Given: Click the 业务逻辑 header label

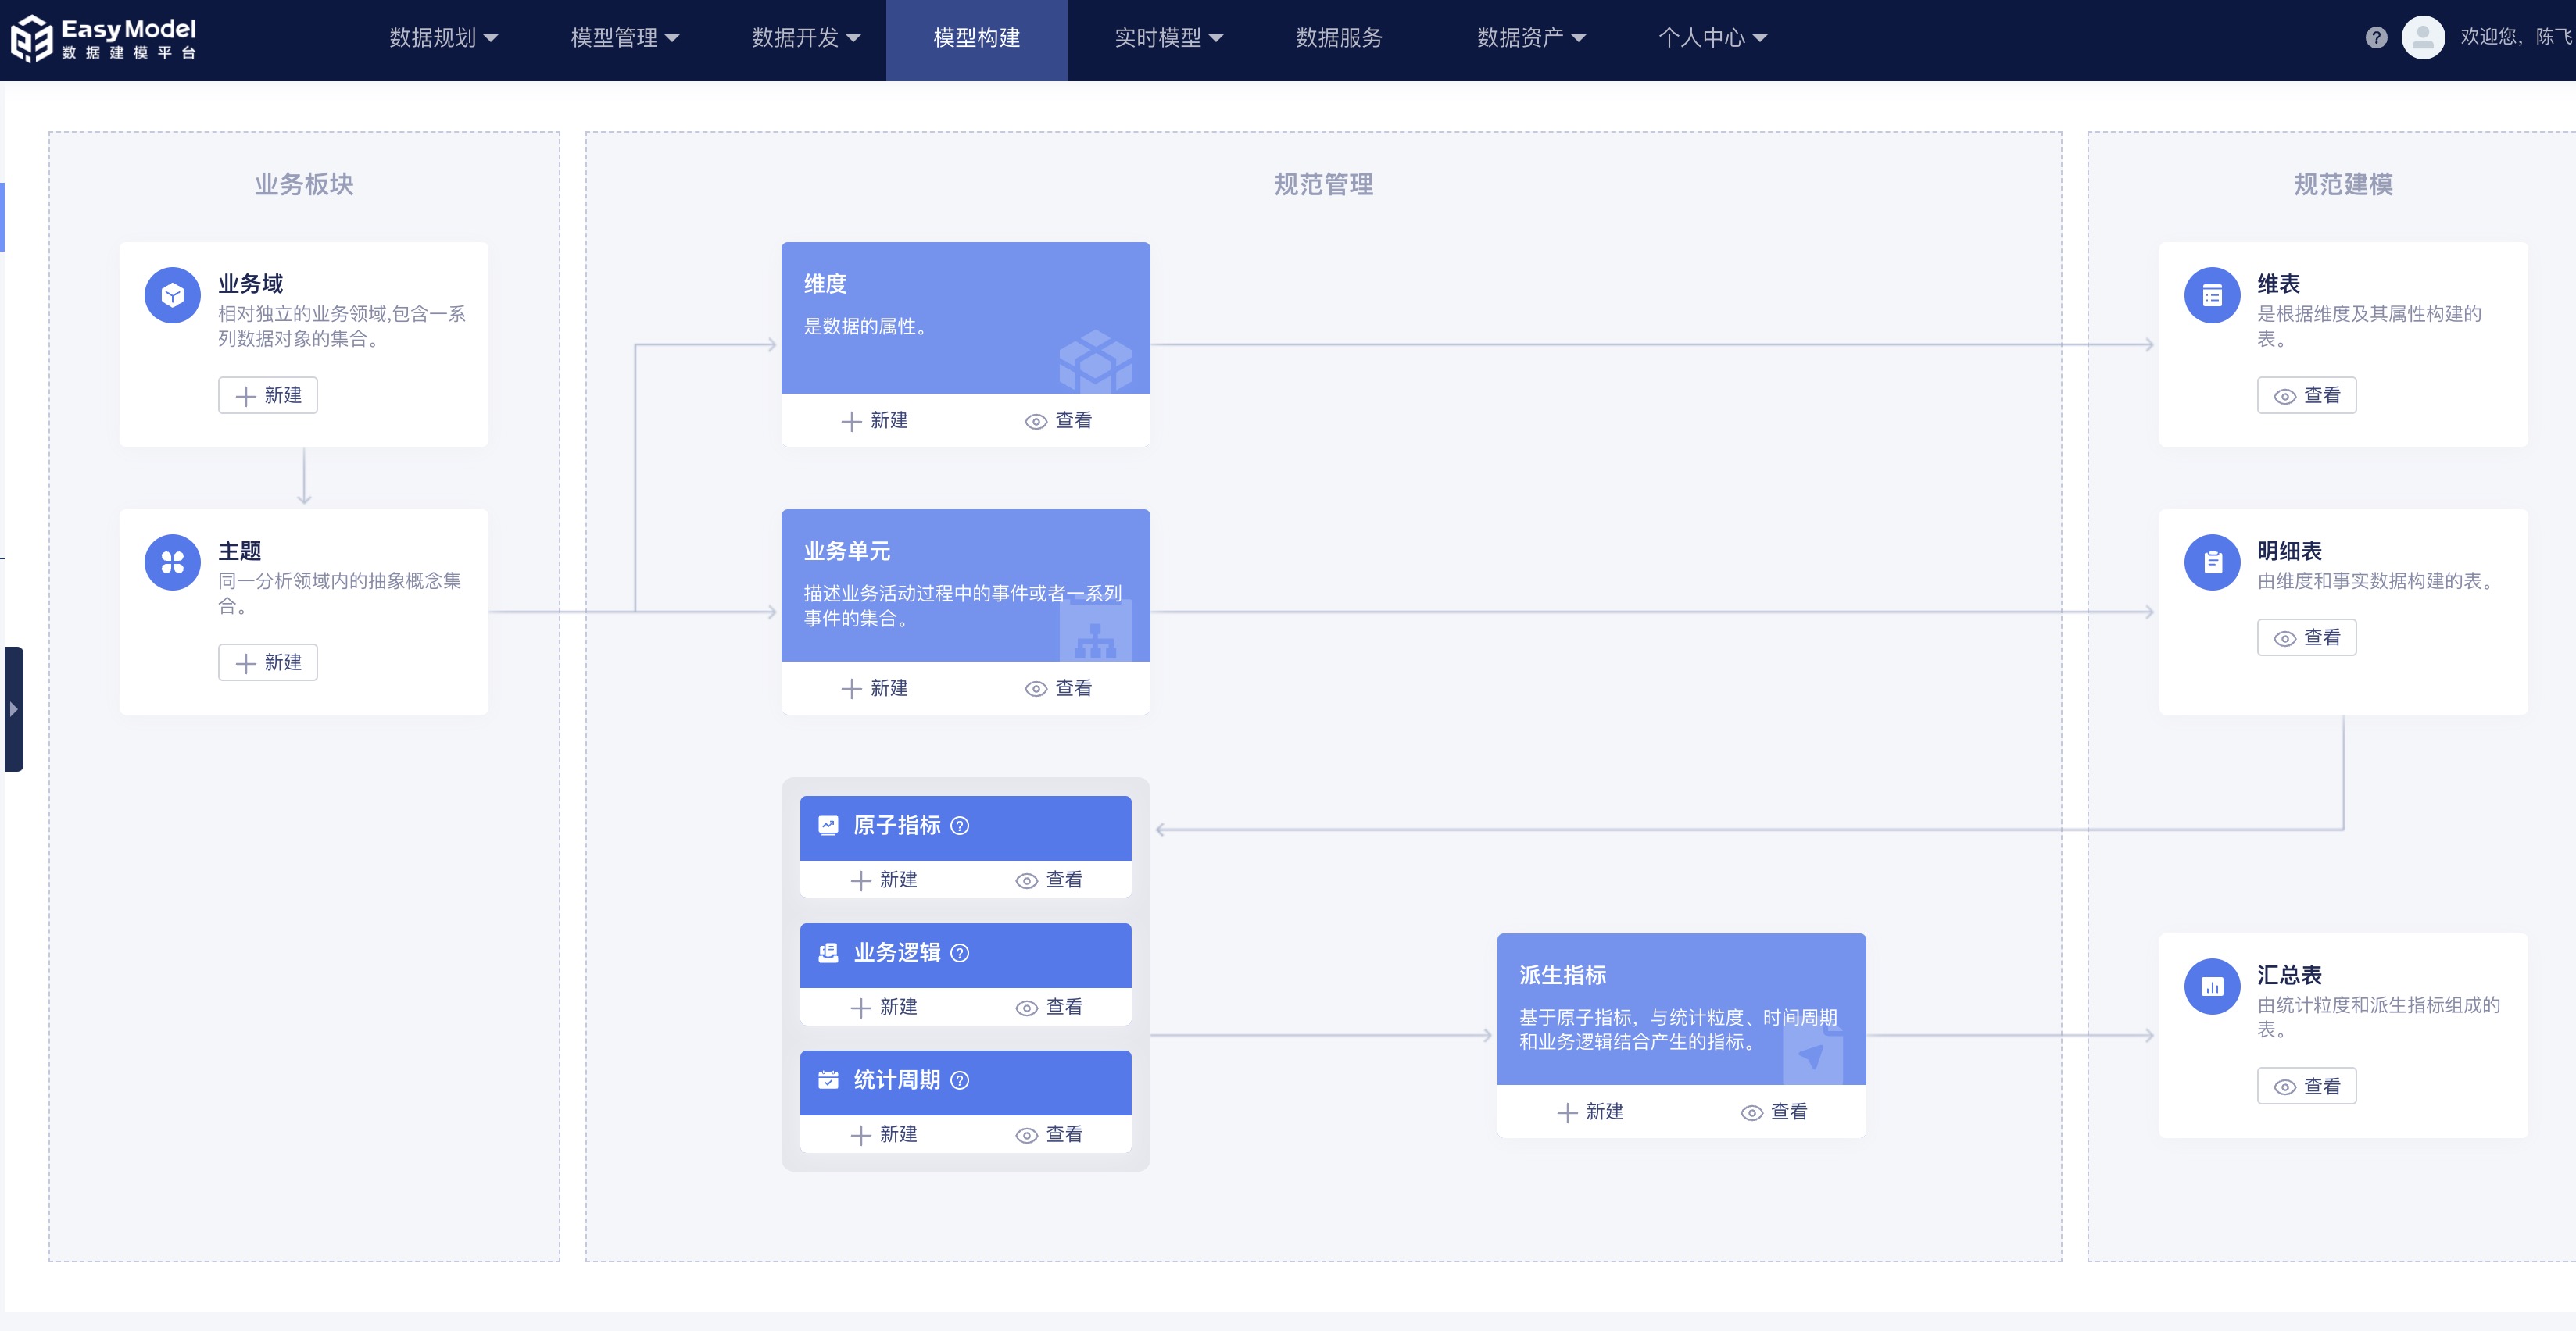Looking at the screenshot, I should pyautogui.click(x=897, y=952).
